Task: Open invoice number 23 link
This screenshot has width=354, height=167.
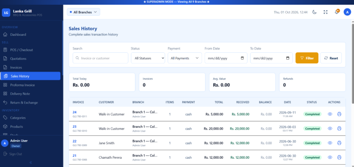Action: 75,127
